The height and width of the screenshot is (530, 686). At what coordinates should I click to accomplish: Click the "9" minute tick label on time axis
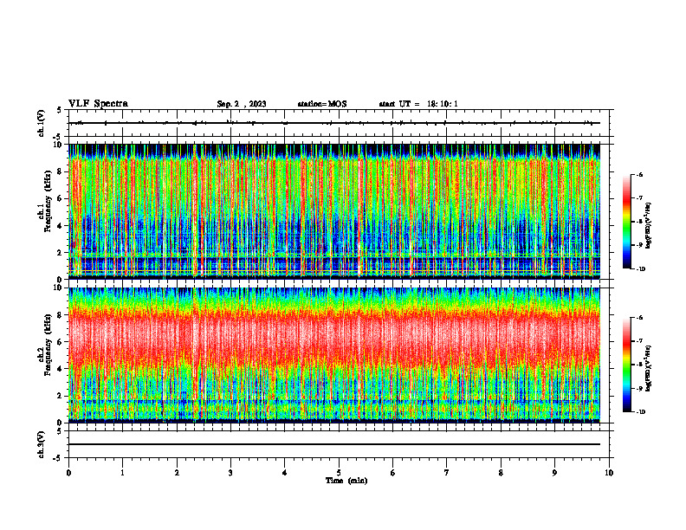click(x=554, y=473)
